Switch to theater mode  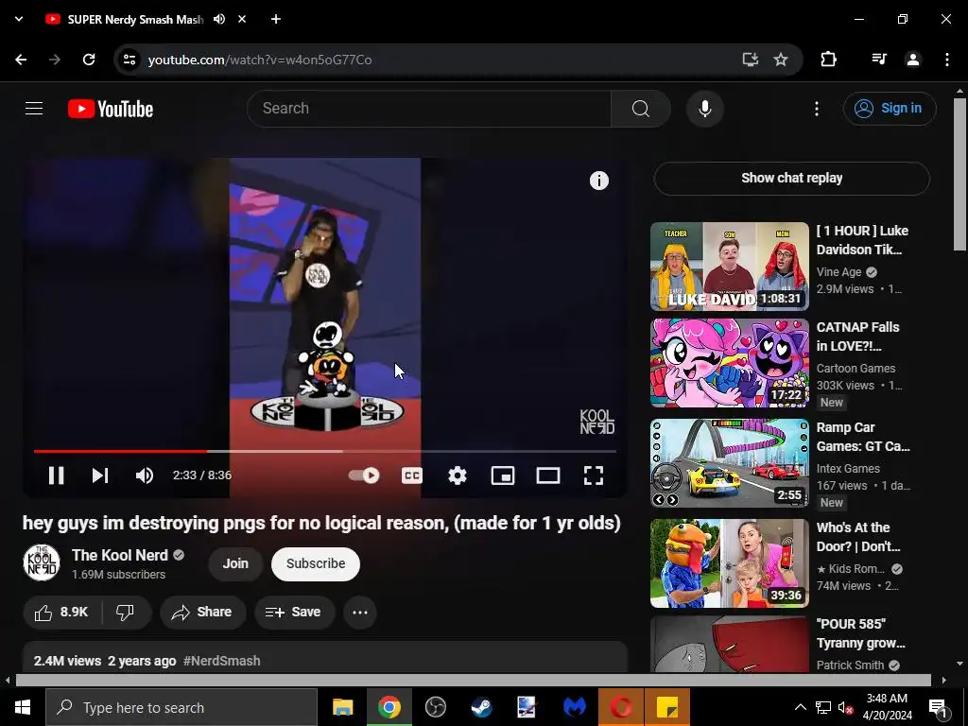pos(548,475)
